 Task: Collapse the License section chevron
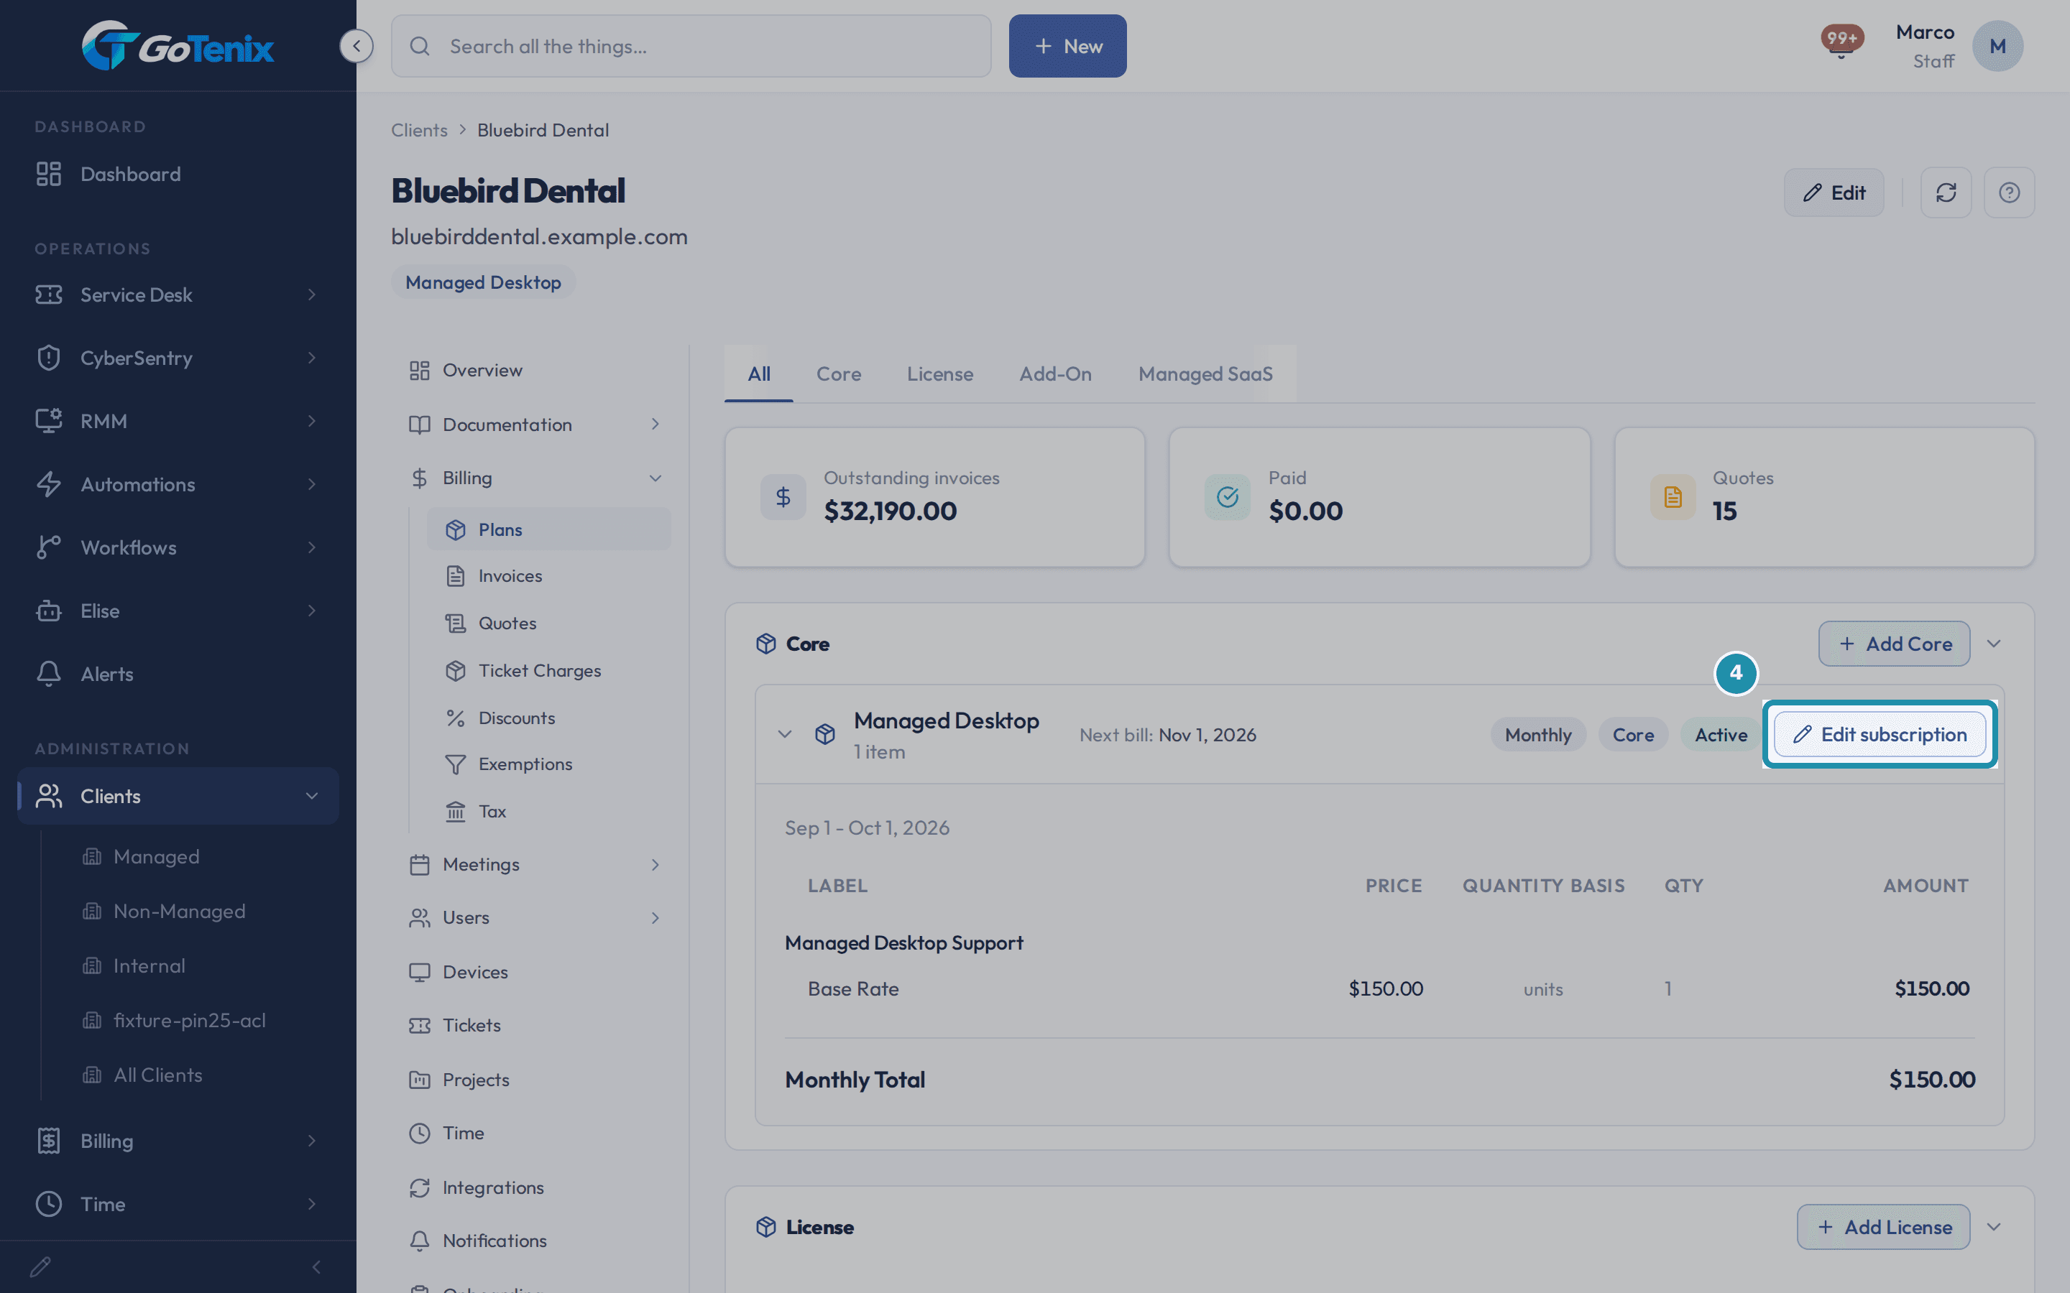pyautogui.click(x=1994, y=1227)
